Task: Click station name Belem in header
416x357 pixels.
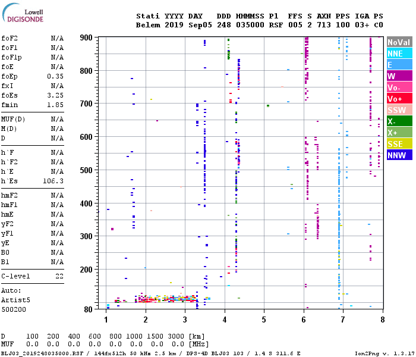Action: [x=148, y=25]
